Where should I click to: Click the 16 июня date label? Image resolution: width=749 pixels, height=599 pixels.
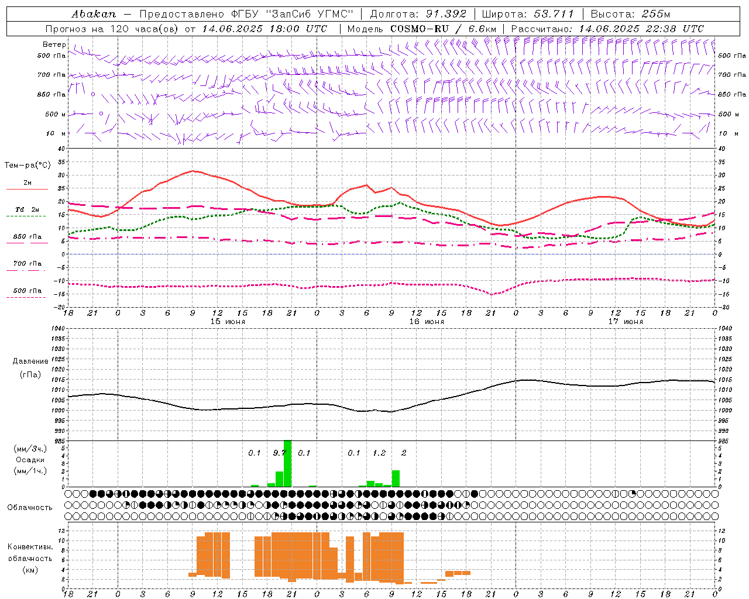427,321
